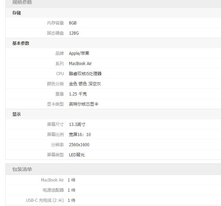221x206 pixels.
Task: Click the 13.3英寸 value
Action: tap(77, 125)
